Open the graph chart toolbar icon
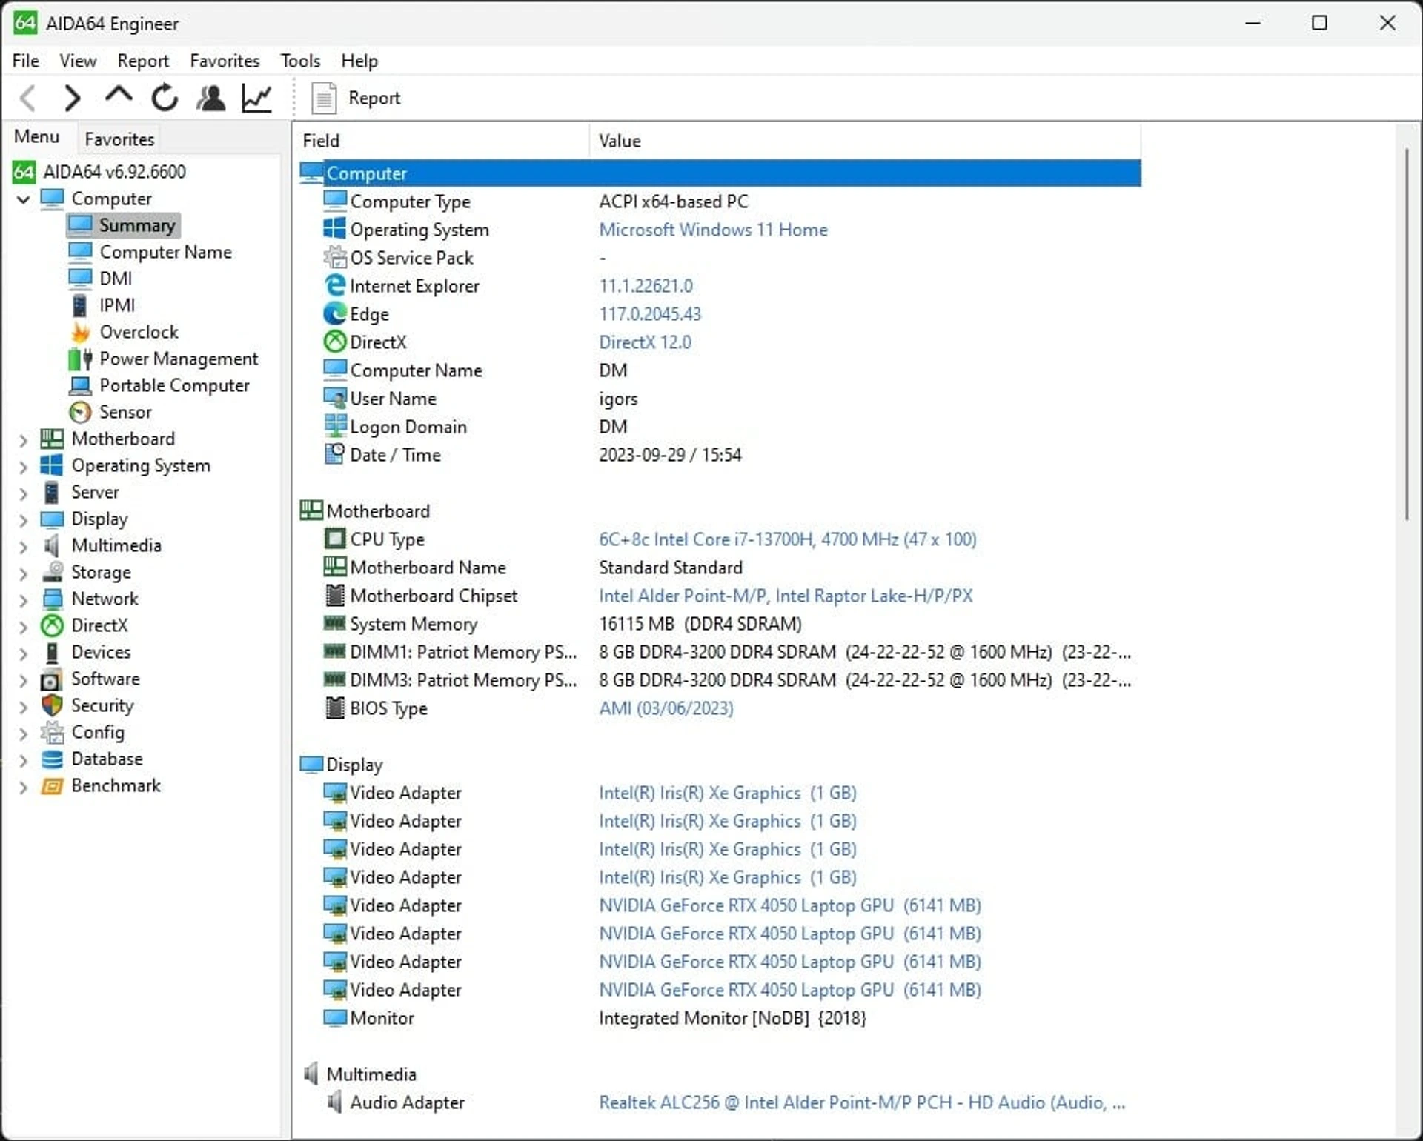Screen dimensions: 1423x1141 coord(257,98)
